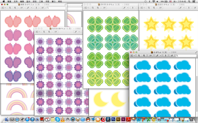Expand pen style dropdown in butterfly window
Image resolution: width=198 pixels, height=123 pixels.
click(31, 8)
